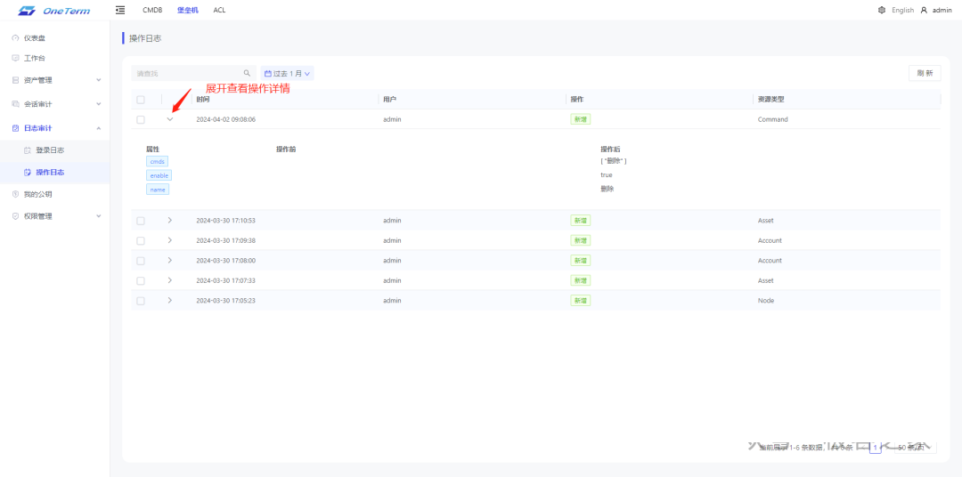This screenshot has width=962, height=477.
Task: Click the 会话审计 sidebar icon
Action: pyautogui.click(x=15, y=103)
